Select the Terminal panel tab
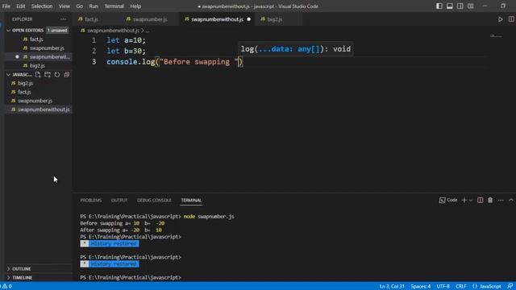This screenshot has height=290, width=516. click(x=191, y=201)
